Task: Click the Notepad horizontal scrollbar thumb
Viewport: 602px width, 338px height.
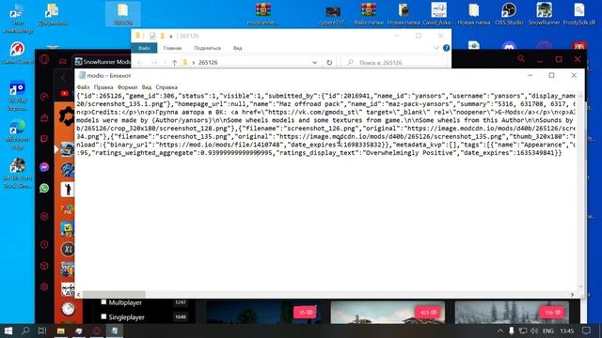Action: [x=114, y=294]
